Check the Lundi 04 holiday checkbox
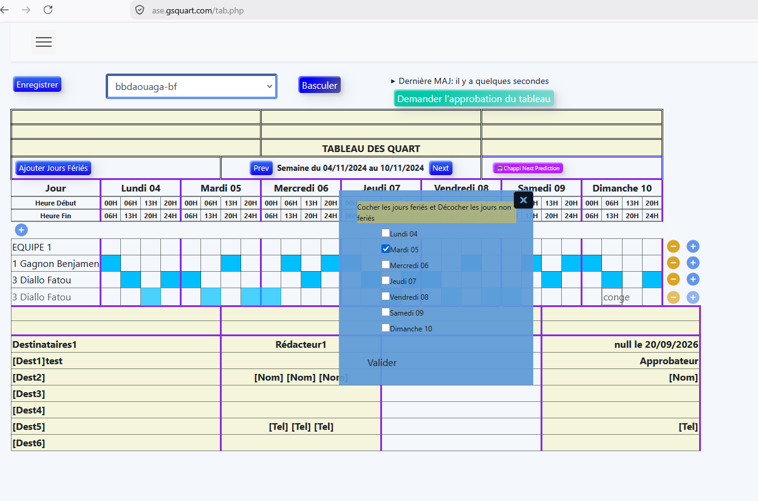Image resolution: width=758 pixels, height=501 pixels. [x=386, y=233]
